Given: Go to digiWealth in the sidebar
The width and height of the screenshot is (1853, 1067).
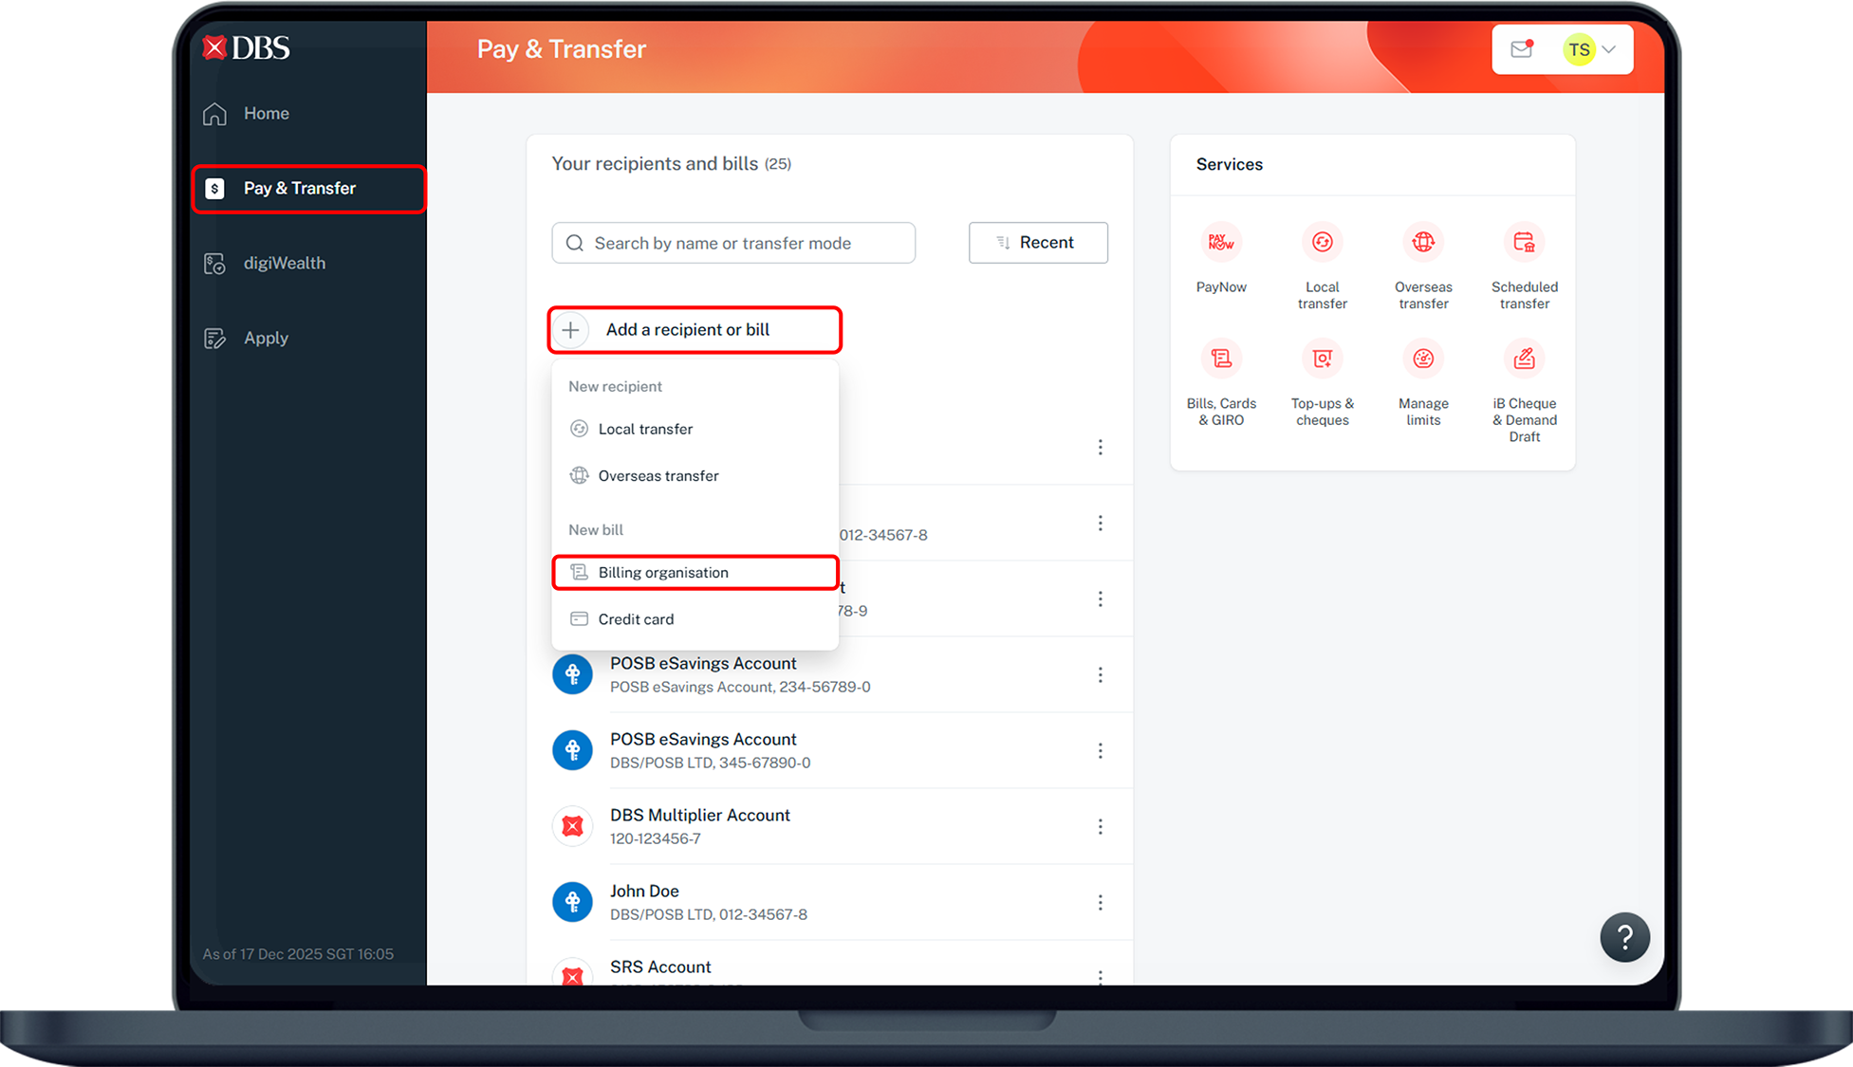Looking at the screenshot, I should tap(284, 263).
